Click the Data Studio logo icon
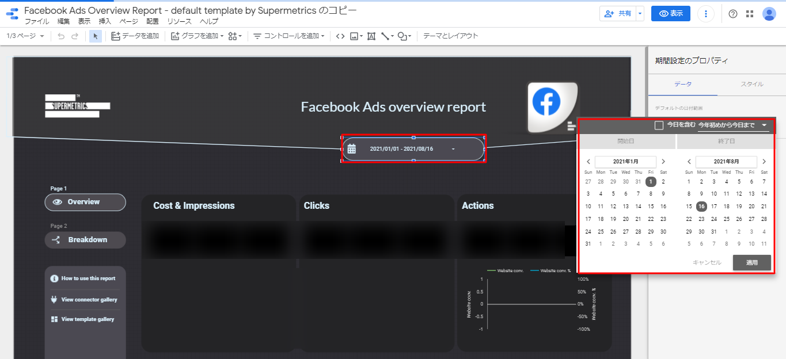786x359 pixels. (x=12, y=14)
